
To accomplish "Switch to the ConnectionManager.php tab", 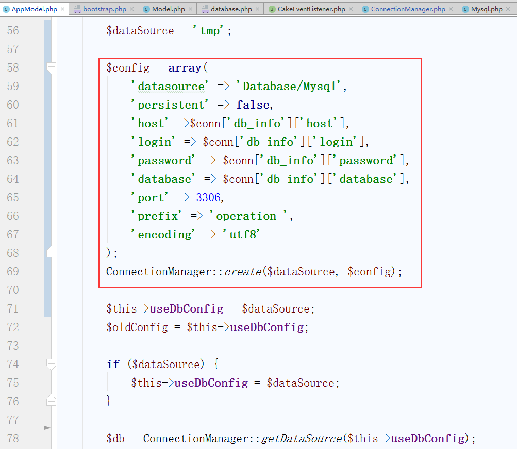I will tap(408, 9).
